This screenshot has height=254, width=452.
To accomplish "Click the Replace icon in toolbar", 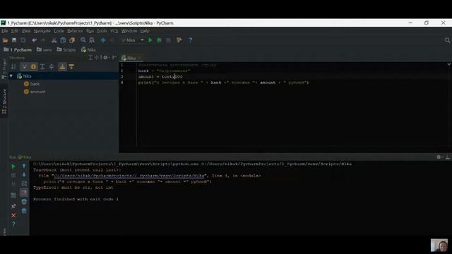I will (x=92, y=40).
